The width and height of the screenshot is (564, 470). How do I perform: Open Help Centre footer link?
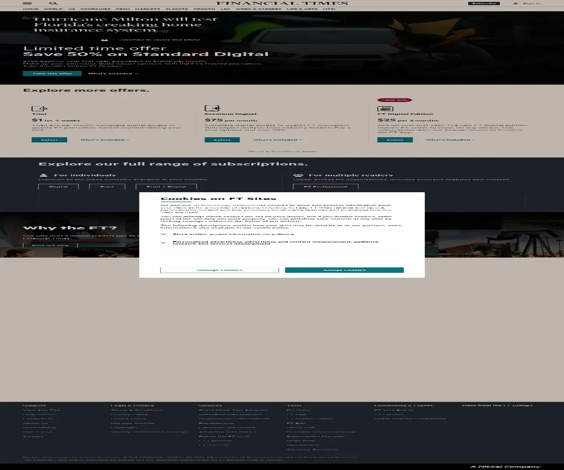39,414
